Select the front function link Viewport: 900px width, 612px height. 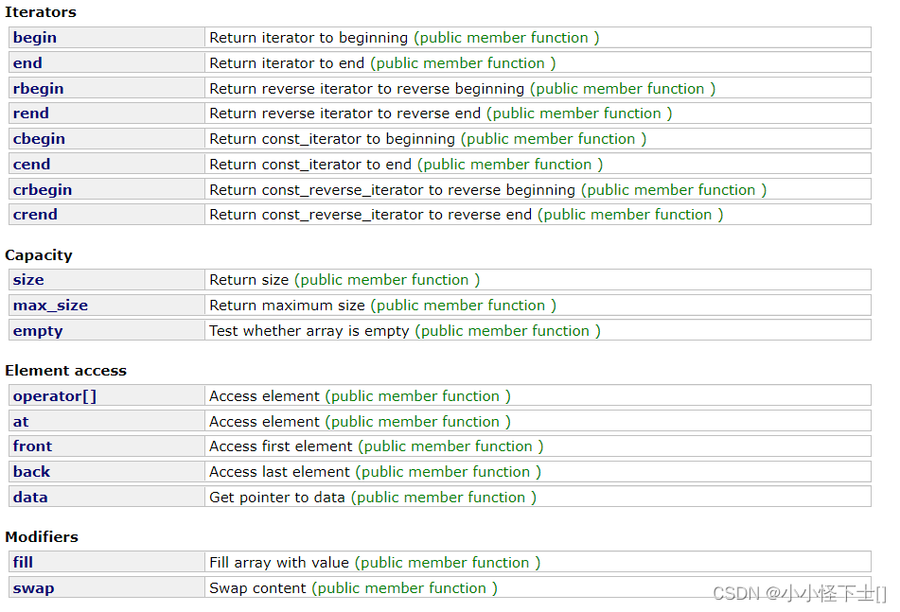click(x=33, y=446)
